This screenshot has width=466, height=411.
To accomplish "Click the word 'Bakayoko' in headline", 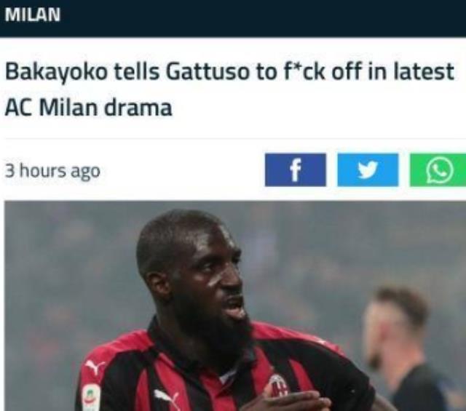I will click(x=56, y=73).
